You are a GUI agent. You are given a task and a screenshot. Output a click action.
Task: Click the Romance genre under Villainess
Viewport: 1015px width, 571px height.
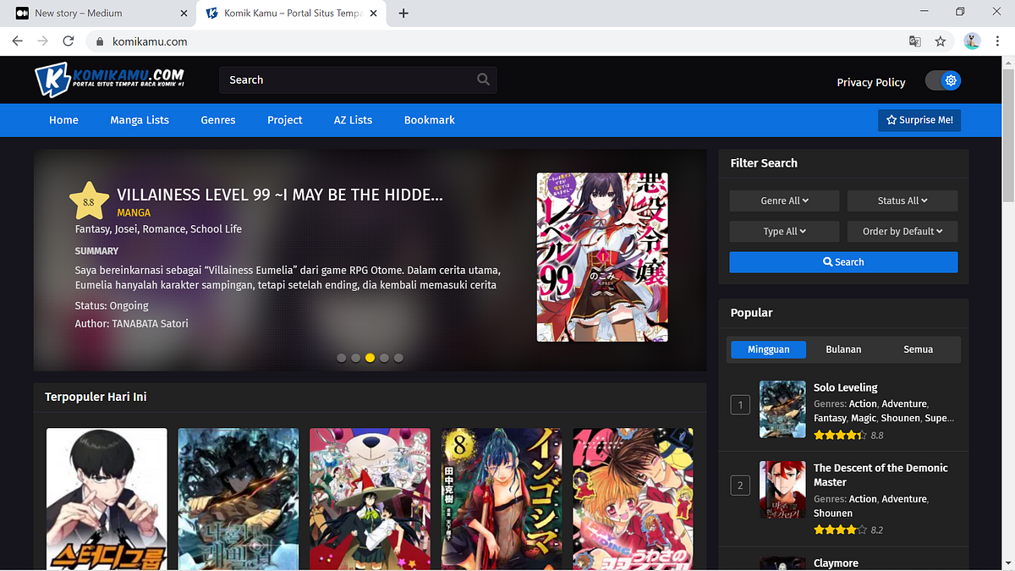tap(164, 229)
